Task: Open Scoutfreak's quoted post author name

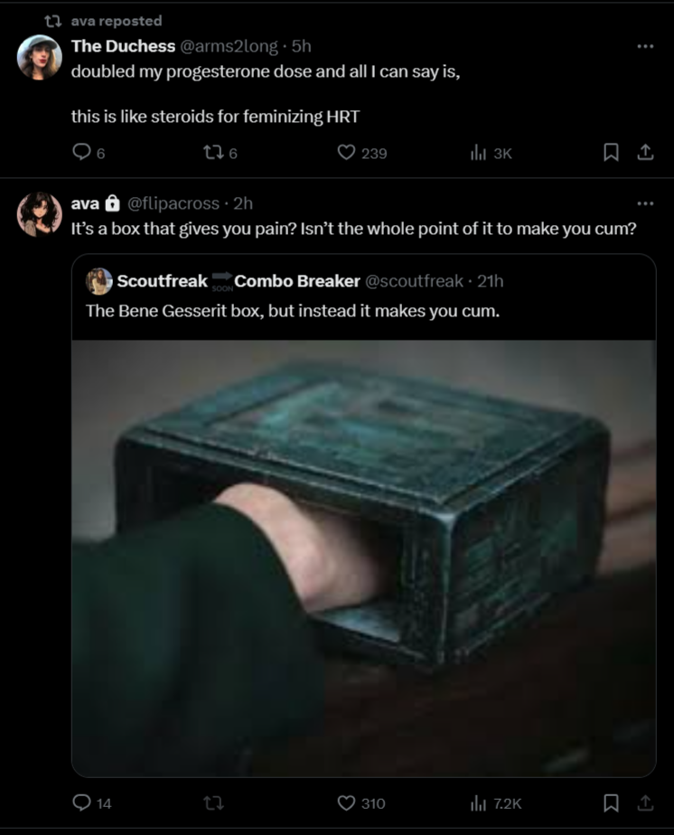Action: 239,281
